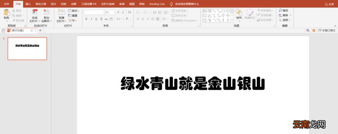338x134 pixels.
Task: Click the lightbulb Tell Me icon
Action: 171,4
